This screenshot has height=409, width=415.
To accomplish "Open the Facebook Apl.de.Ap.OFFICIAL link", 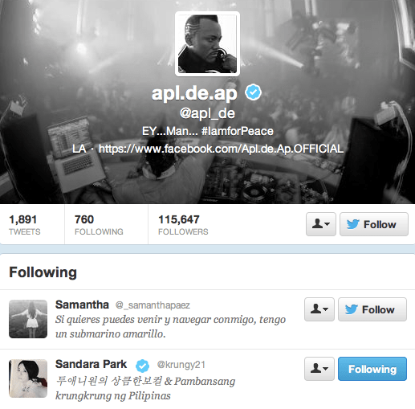I will point(221,149).
